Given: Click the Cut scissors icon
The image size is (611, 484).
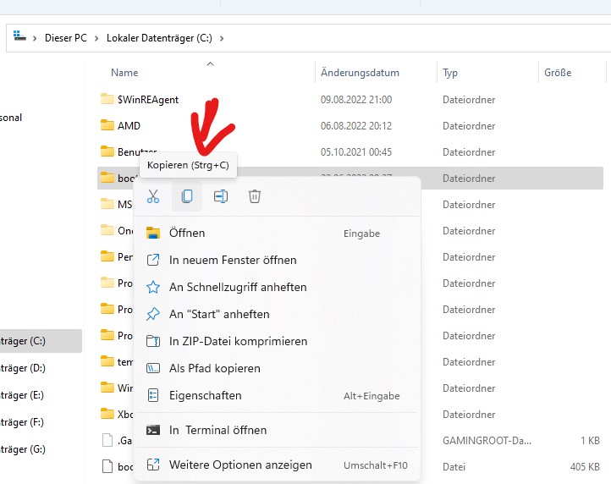Looking at the screenshot, I should coord(153,196).
